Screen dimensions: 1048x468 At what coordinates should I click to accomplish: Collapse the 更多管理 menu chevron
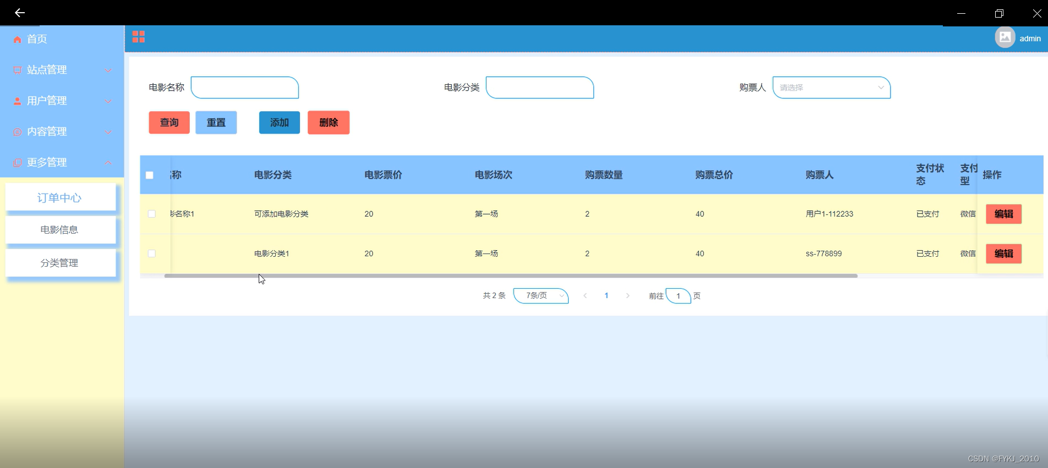(108, 163)
